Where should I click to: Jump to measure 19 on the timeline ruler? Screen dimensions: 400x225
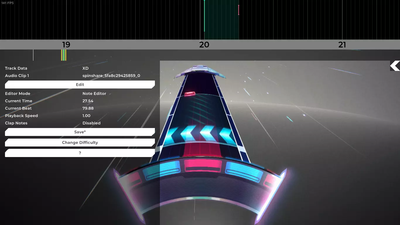click(66, 45)
